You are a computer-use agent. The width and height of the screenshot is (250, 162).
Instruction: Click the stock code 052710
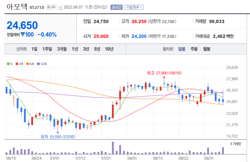tap(37, 8)
